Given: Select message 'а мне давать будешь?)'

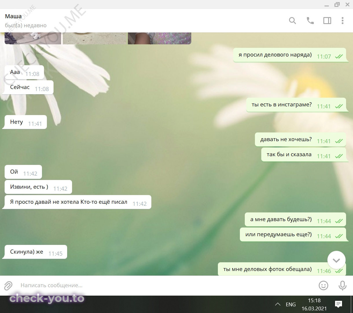Looking at the screenshot, I should (295, 220).
